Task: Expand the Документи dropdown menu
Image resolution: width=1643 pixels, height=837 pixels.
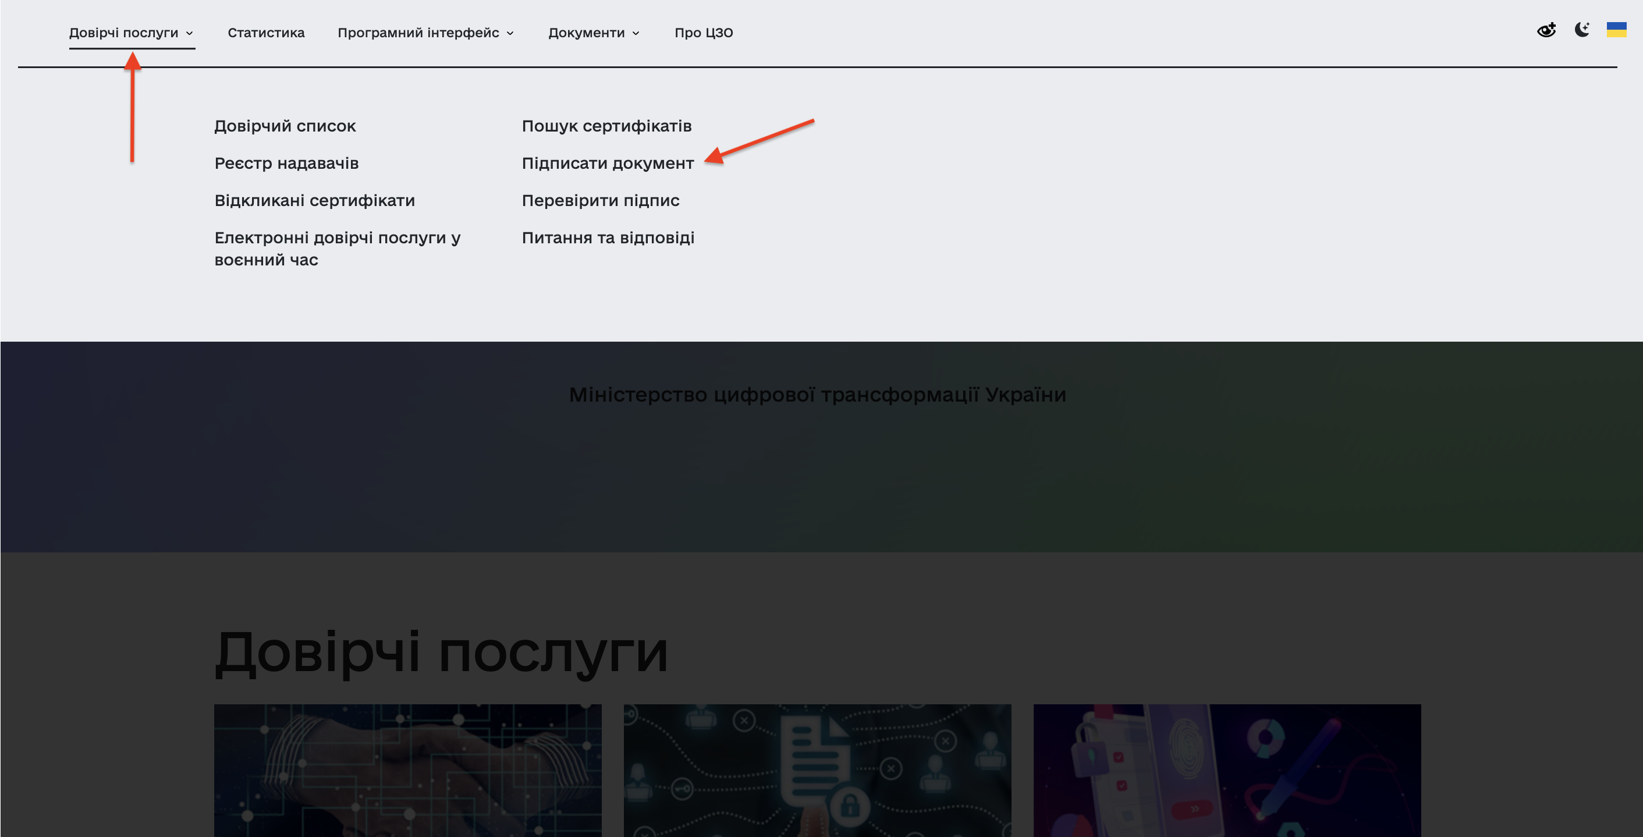Action: point(593,33)
